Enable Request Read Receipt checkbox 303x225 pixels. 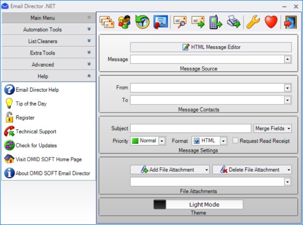tap(235, 140)
